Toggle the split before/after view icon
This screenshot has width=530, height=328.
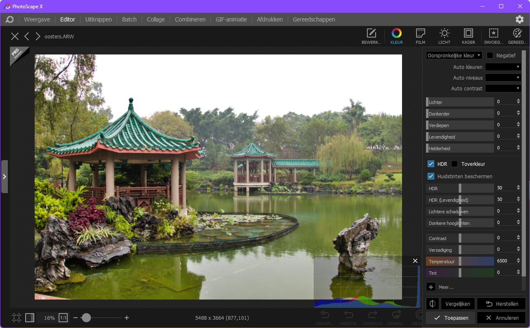pyautogui.click(x=30, y=318)
